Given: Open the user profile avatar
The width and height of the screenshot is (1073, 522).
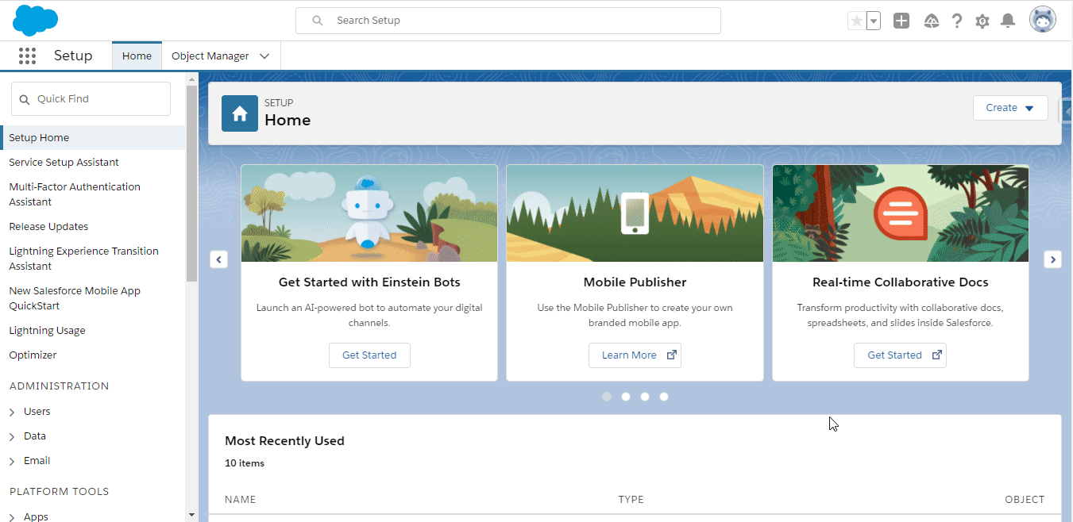Looking at the screenshot, I should 1043,20.
